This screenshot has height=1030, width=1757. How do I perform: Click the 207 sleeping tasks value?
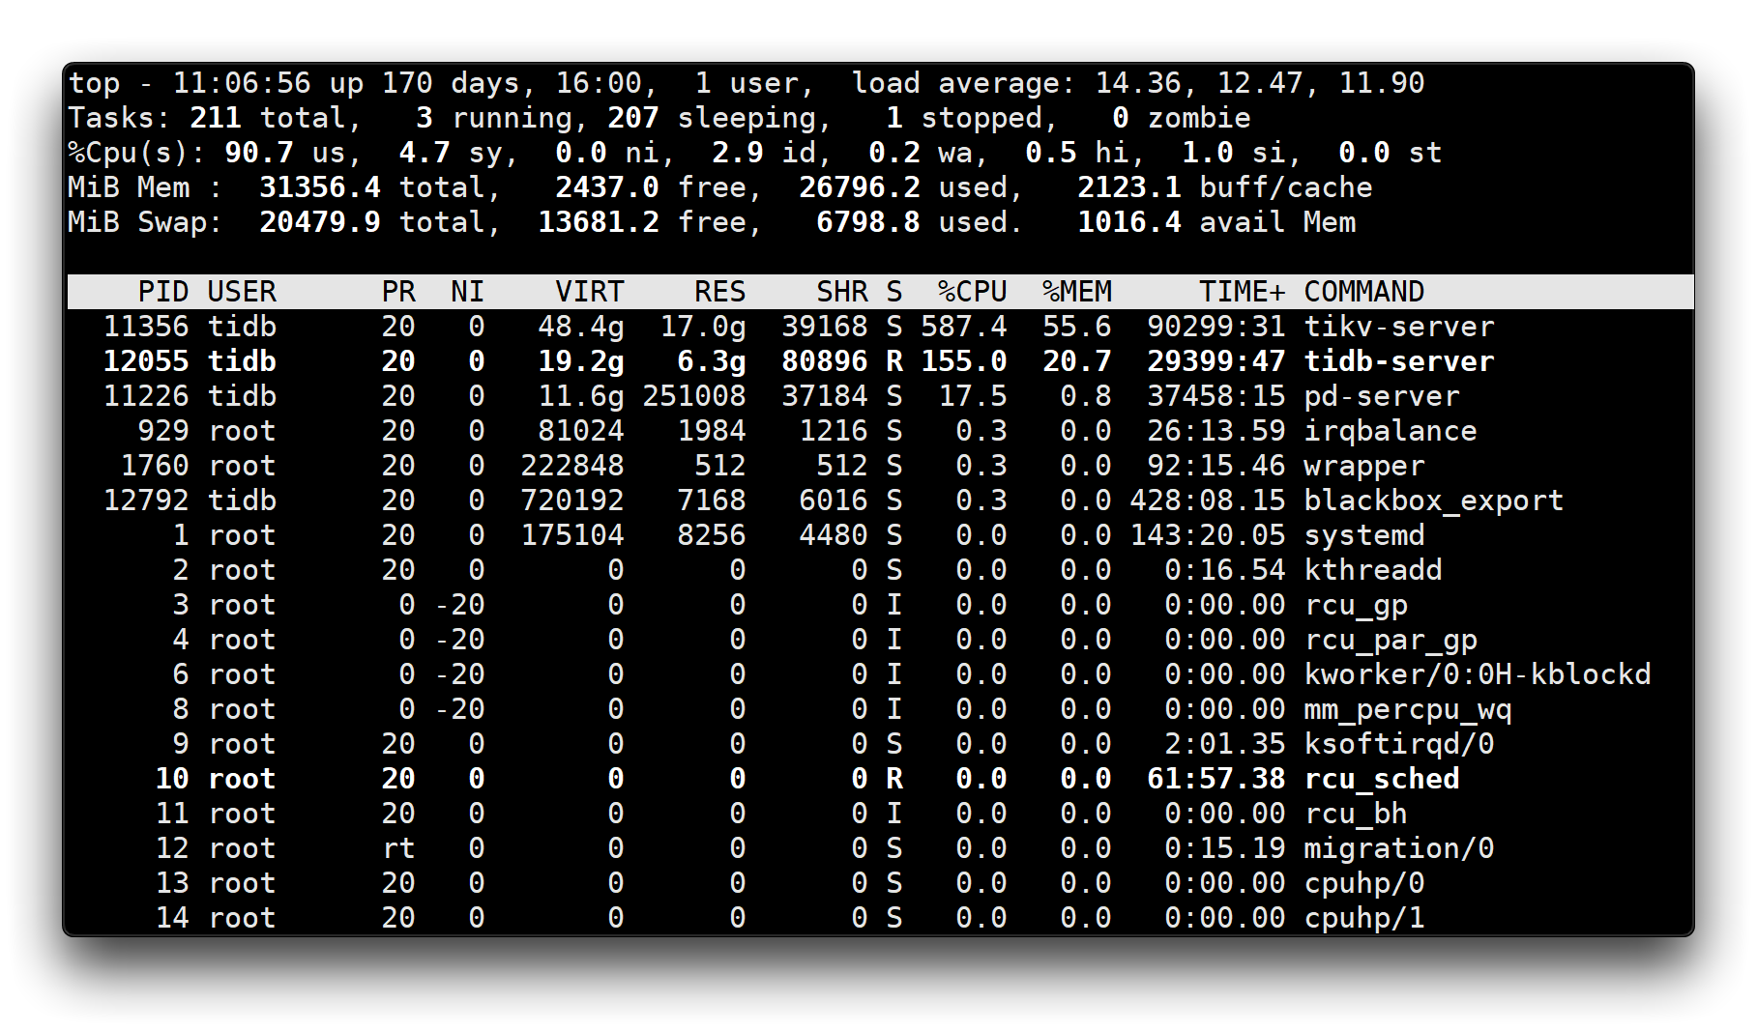633,118
